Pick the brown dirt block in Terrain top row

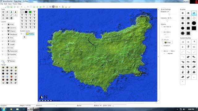point(7,68)
